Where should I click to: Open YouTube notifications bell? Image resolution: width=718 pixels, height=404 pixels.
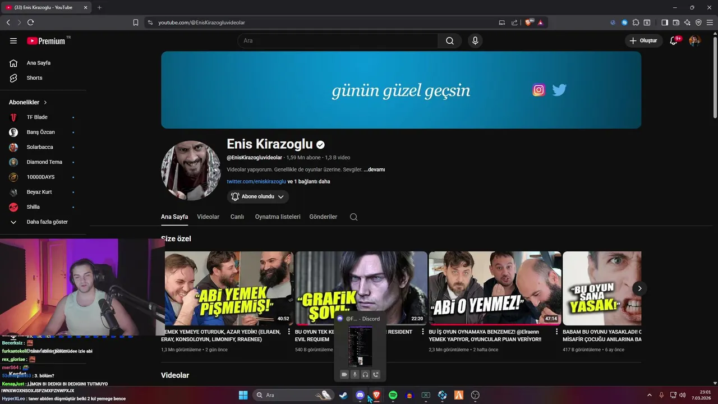click(674, 41)
